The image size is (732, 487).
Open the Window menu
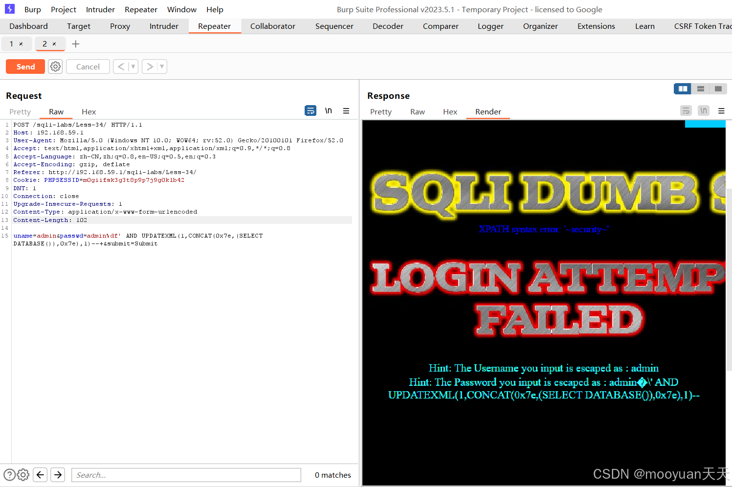point(182,9)
